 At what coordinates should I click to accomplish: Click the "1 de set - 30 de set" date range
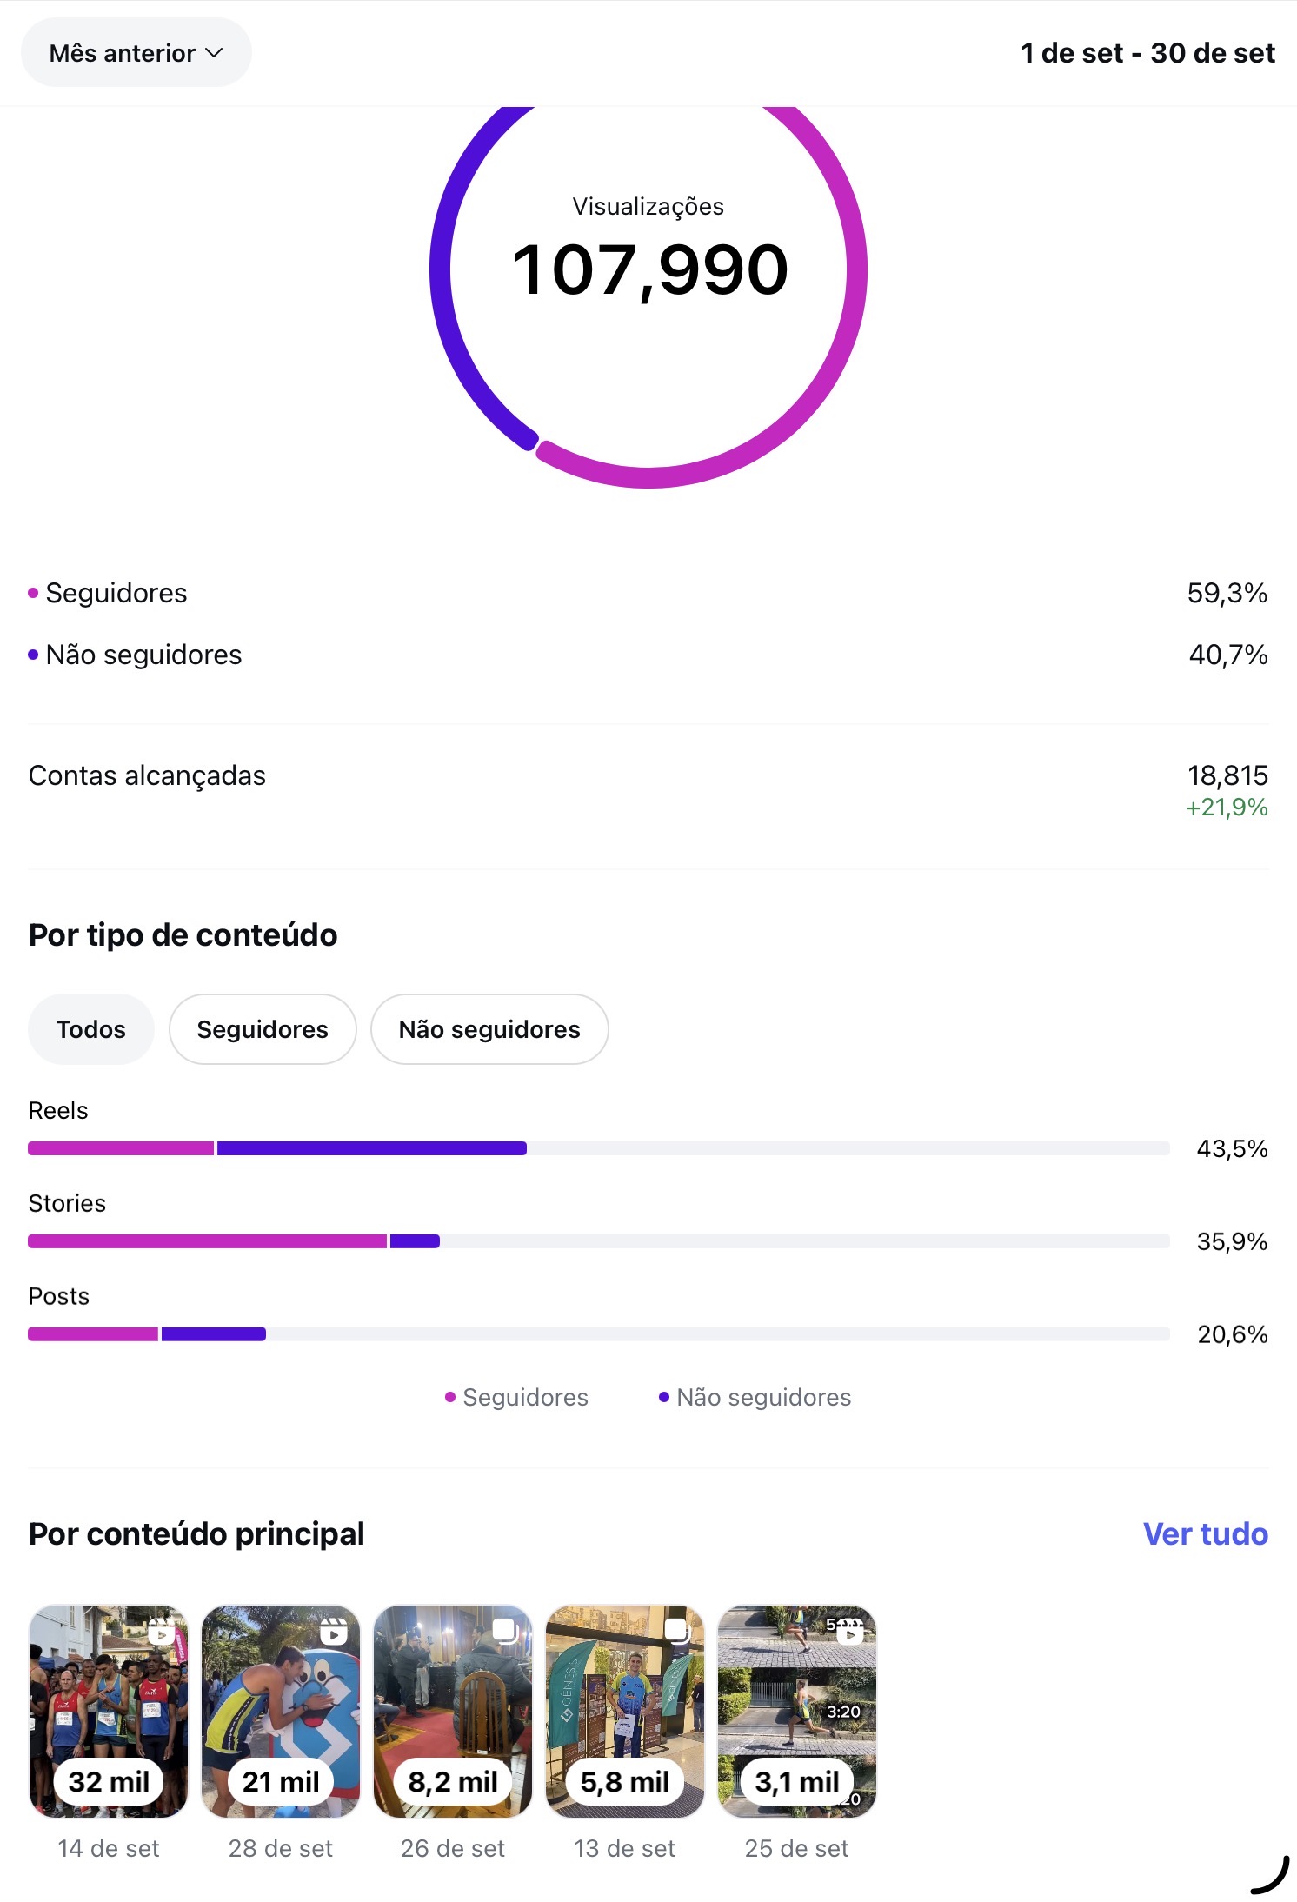coord(1147,53)
